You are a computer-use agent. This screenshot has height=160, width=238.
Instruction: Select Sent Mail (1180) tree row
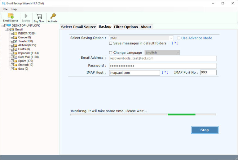29,57
